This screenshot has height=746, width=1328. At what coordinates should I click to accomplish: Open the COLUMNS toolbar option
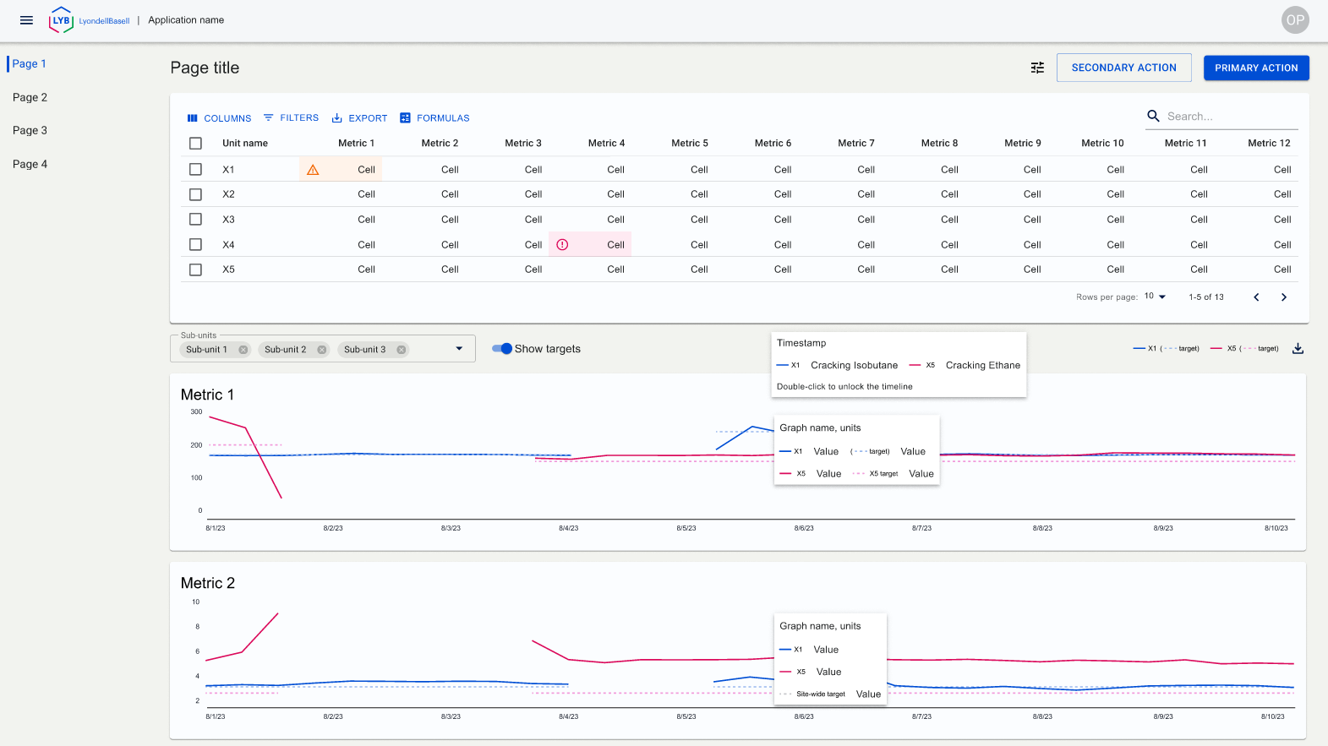click(219, 118)
